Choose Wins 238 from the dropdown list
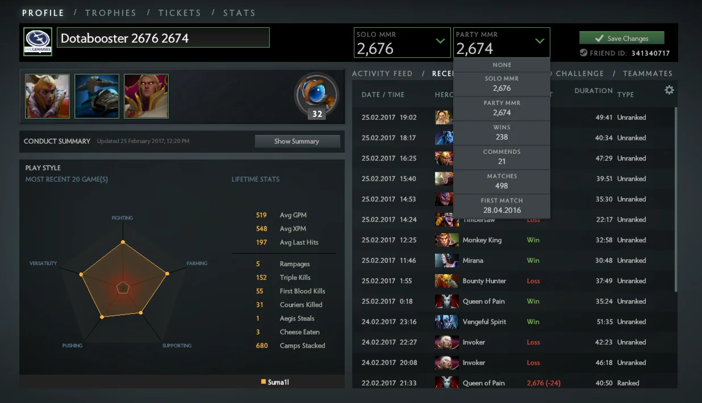This screenshot has width=702, height=403. click(502, 132)
